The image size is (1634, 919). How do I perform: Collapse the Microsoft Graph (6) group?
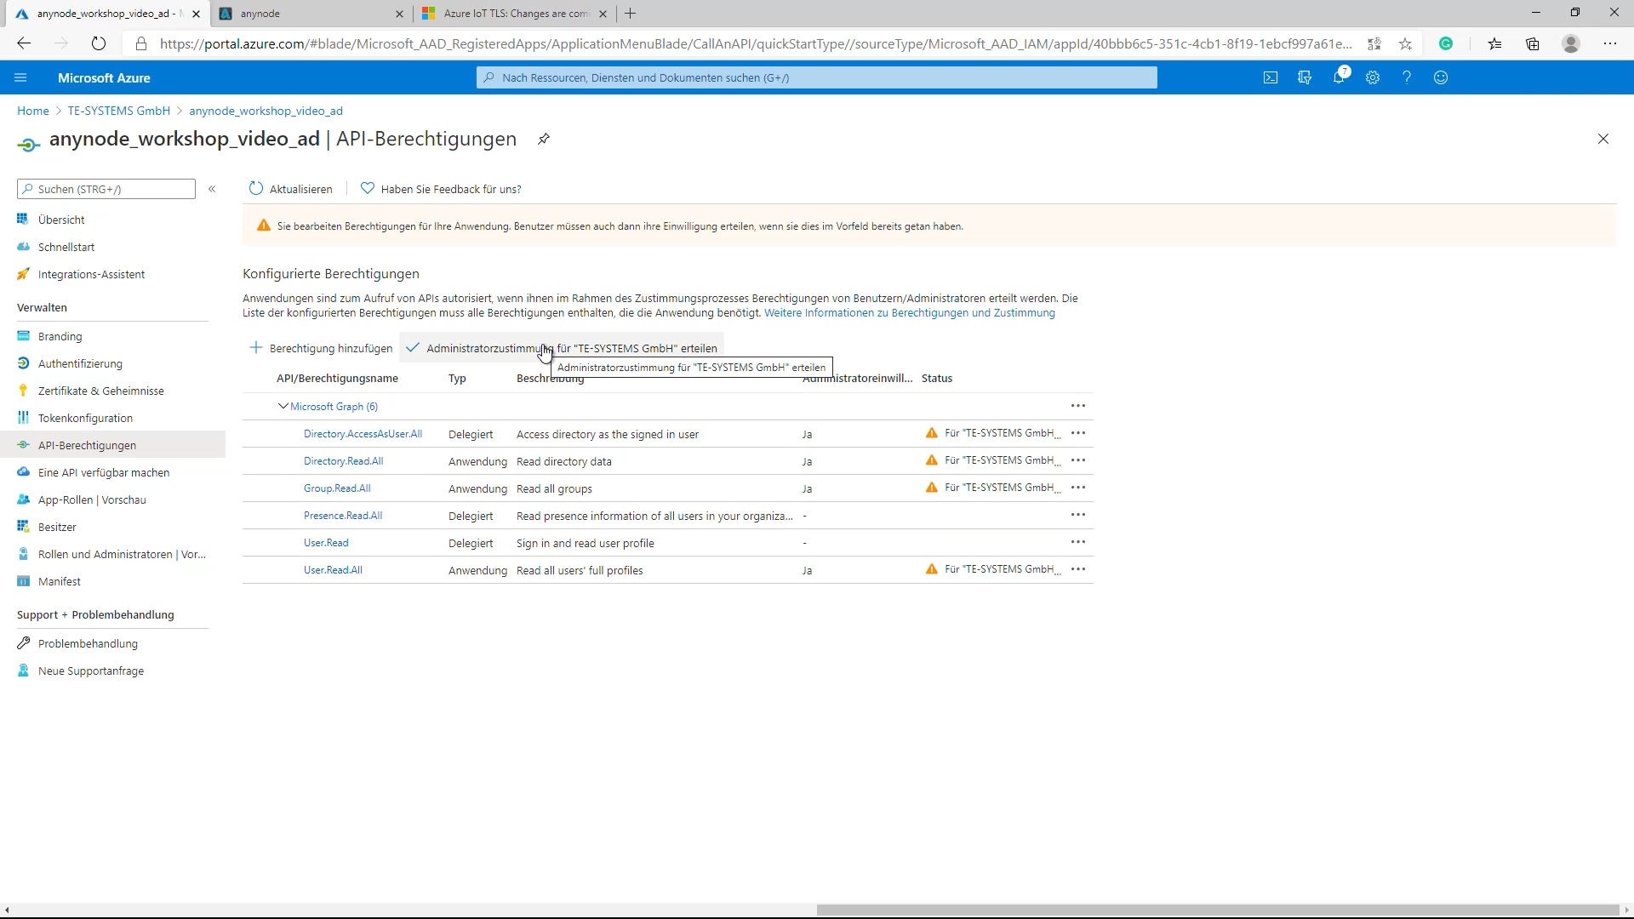click(283, 407)
